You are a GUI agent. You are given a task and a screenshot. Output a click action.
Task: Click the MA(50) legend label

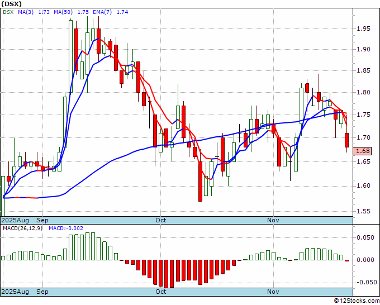(x=63, y=12)
